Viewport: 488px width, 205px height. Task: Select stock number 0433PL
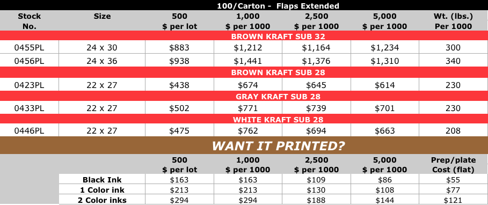[x=29, y=108]
